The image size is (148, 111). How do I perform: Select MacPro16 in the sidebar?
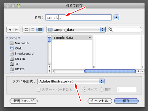(26, 43)
